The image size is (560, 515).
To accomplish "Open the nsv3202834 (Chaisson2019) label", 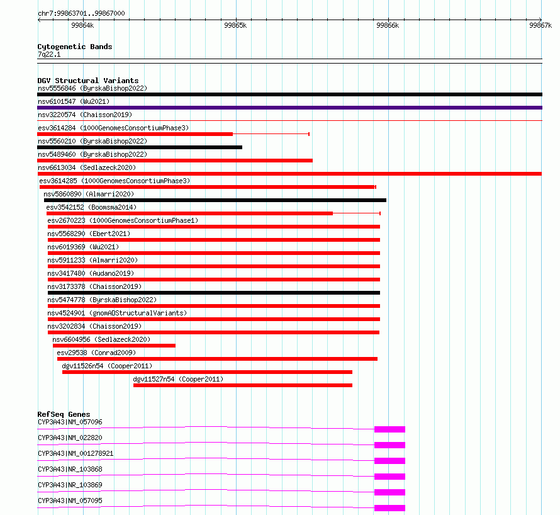I will click(94, 326).
